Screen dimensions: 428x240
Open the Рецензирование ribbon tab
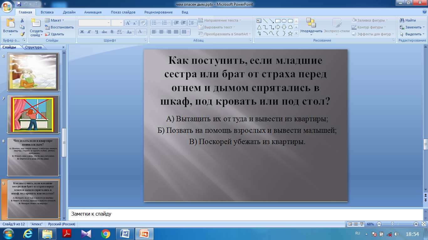click(x=159, y=12)
